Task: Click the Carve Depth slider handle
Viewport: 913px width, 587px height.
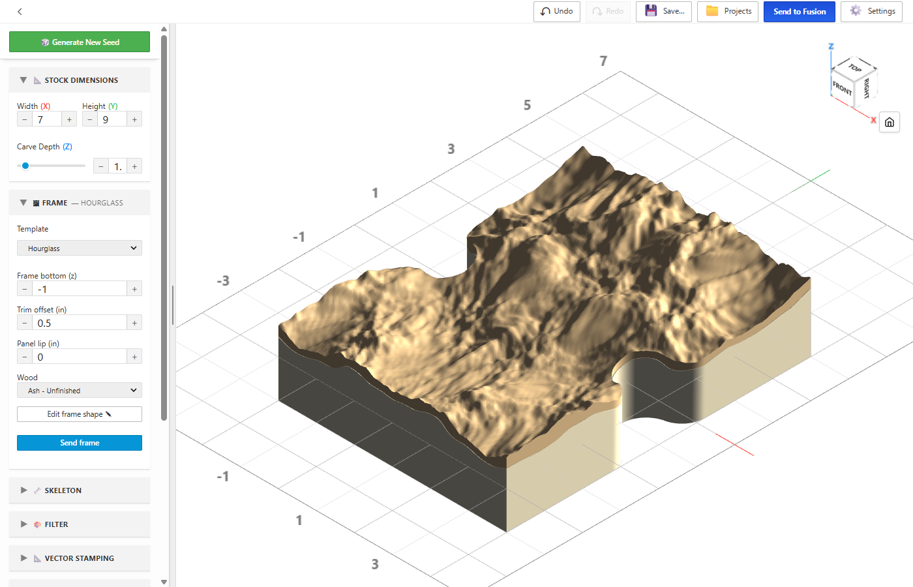Action: point(25,166)
